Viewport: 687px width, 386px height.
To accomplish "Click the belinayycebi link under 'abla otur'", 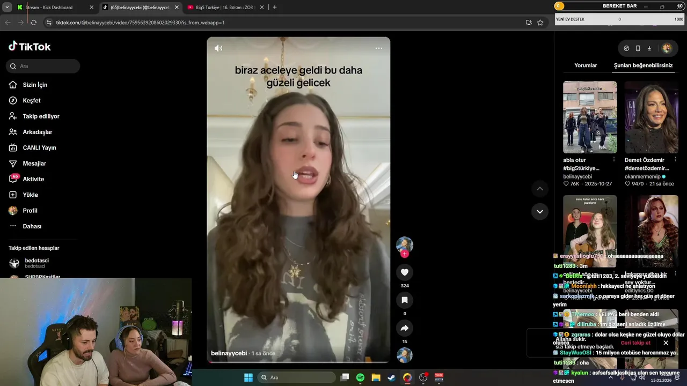I will [x=578, y=176].
